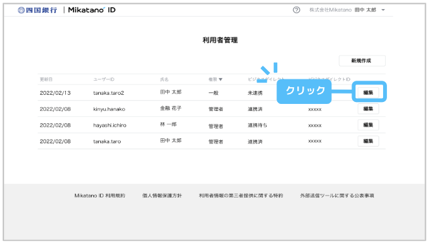
Task: Click 編集 for the tanaka.taro row
Action: [x=368, y=141]
